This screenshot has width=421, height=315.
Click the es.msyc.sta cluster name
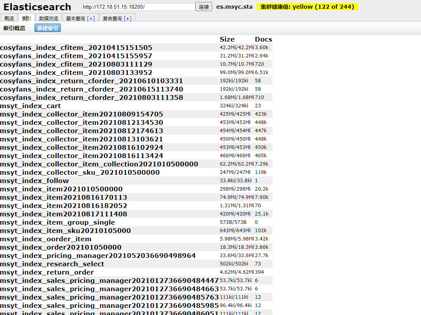pos(234,7)
